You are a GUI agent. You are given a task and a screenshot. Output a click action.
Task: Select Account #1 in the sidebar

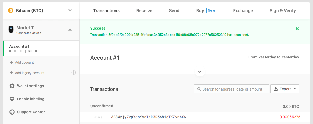click(x=41, y=48)
